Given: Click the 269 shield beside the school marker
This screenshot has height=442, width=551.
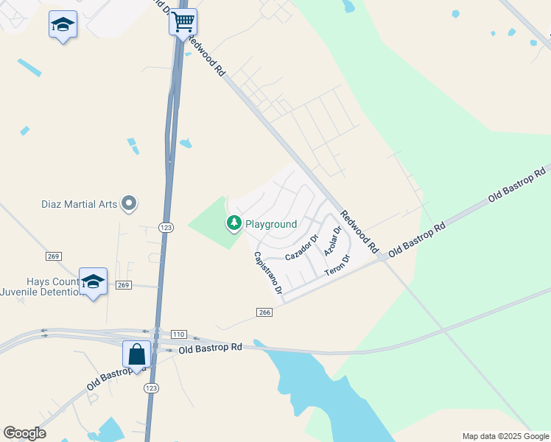Looking at the screenshot, I should 123,284.
